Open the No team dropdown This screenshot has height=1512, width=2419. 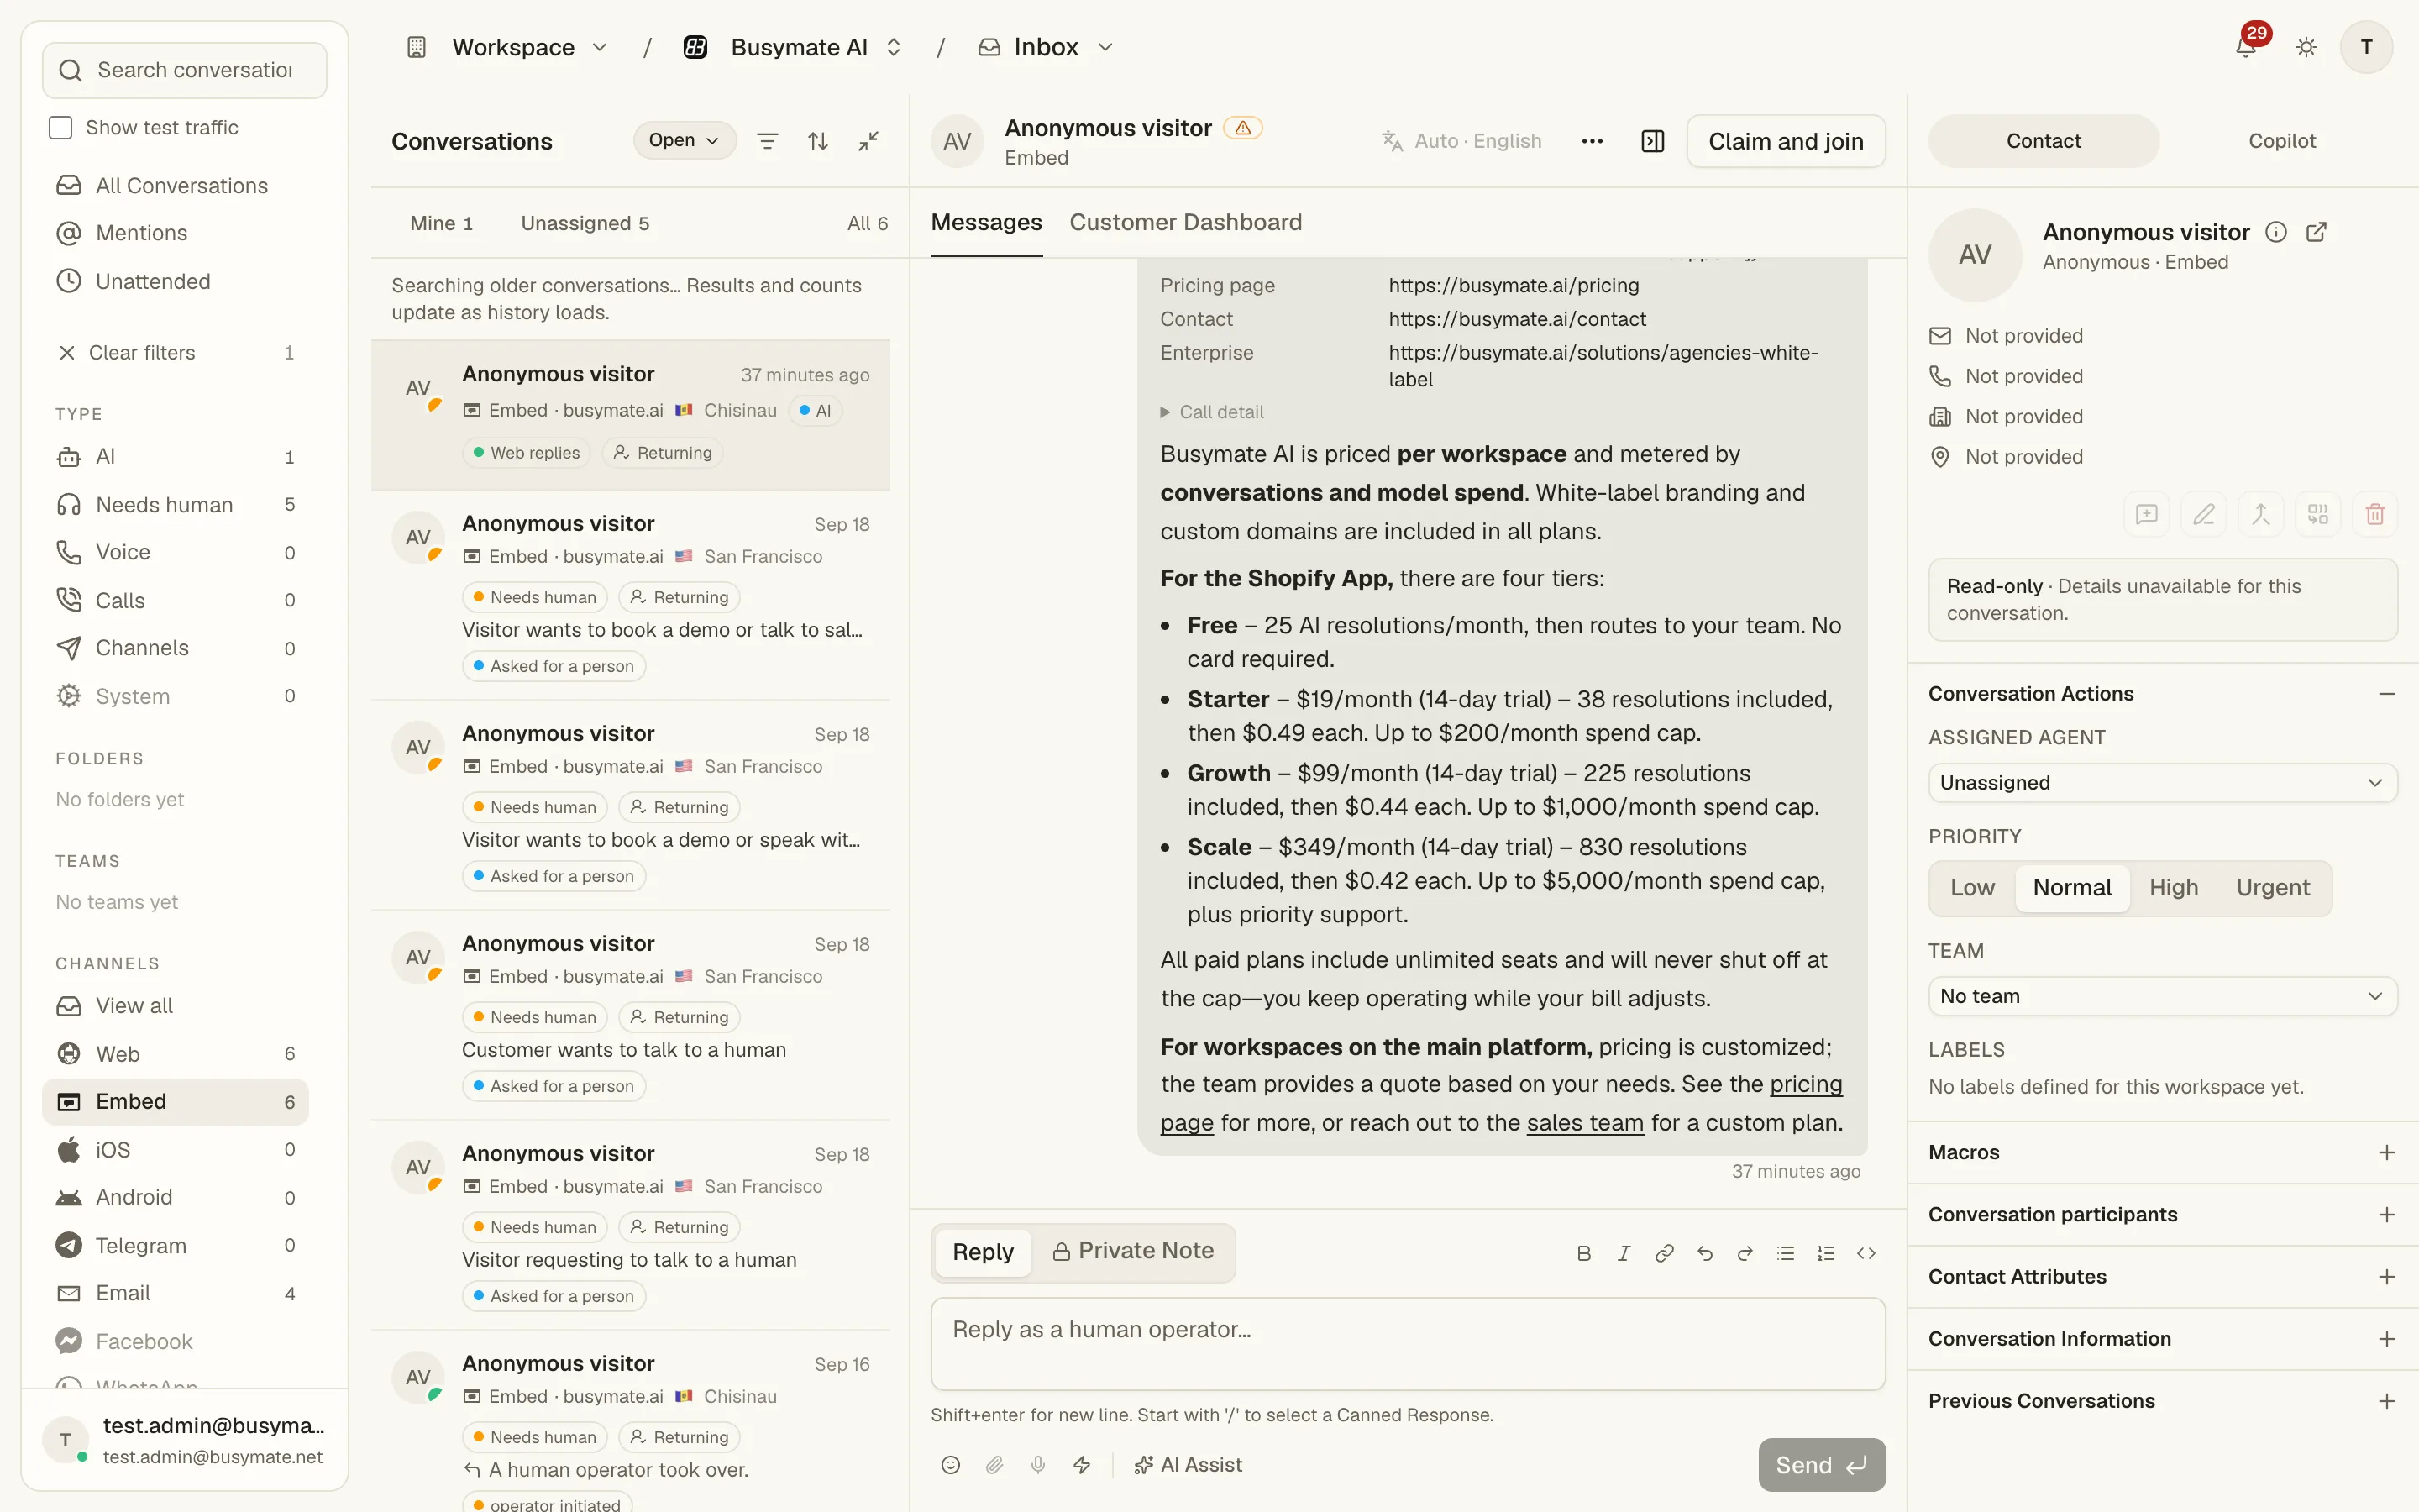[2162, 996]
